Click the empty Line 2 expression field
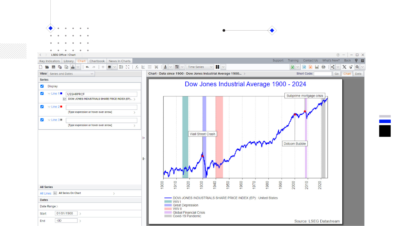This screenshot has width=403, height=226. point(102,107)
